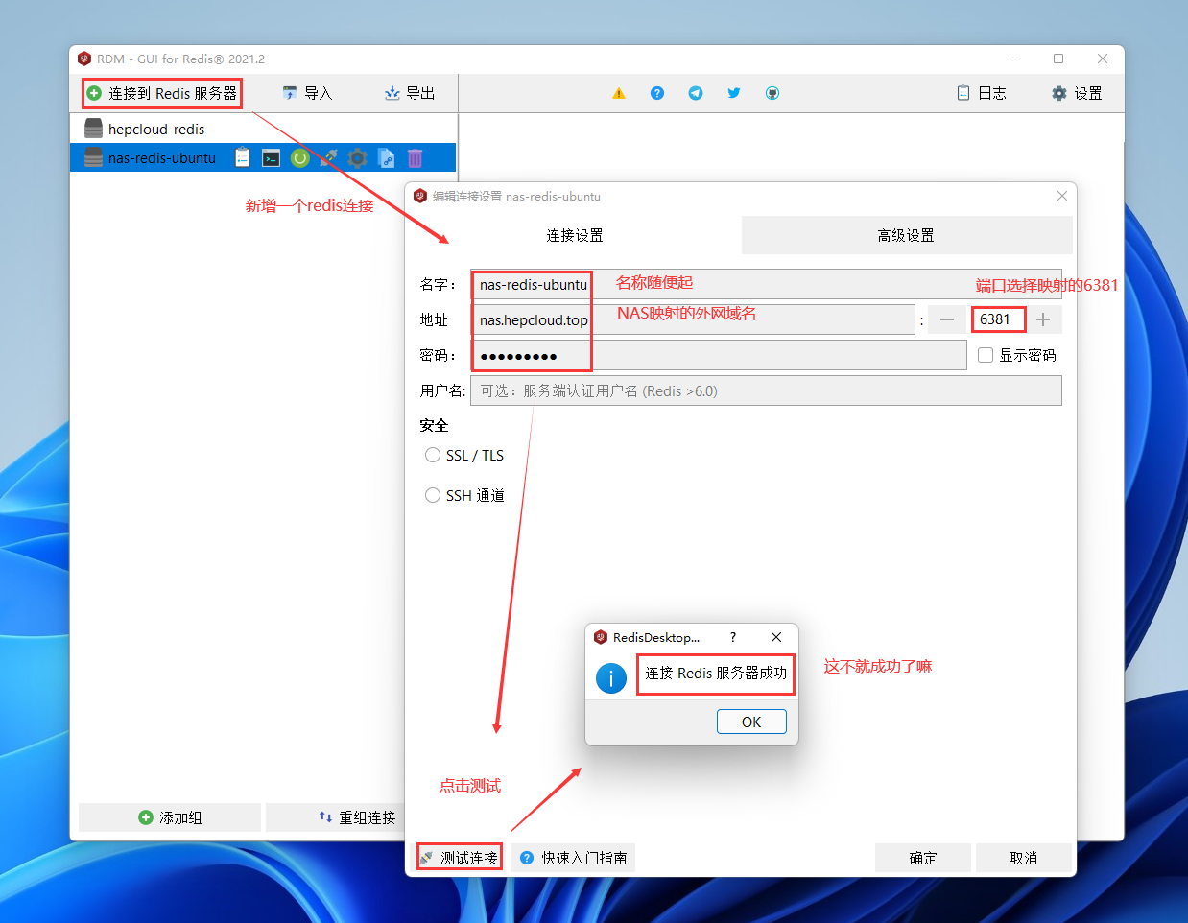Image resolution: width=1188 pixels, height=923 pixels.
Task: Click the 用户名 input field
Action: (766, 390)
